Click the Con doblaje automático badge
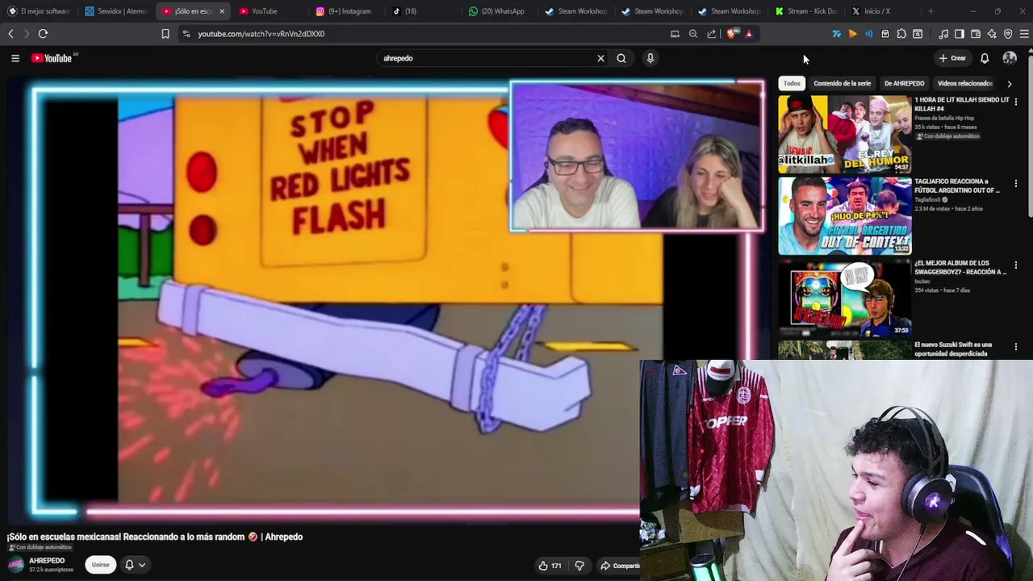The width and height of the screenshot is (1033, 581). click(42, 547)
